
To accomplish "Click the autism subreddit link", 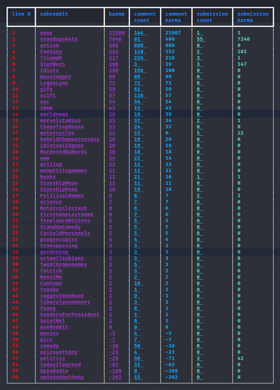I will click(49, 45).
